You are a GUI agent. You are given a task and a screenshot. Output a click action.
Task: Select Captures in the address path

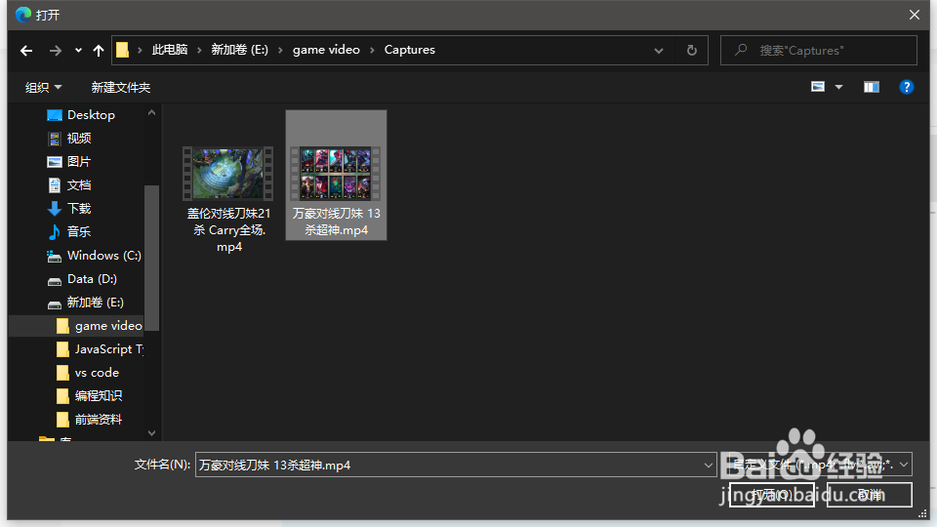click(x=409, y=50)
